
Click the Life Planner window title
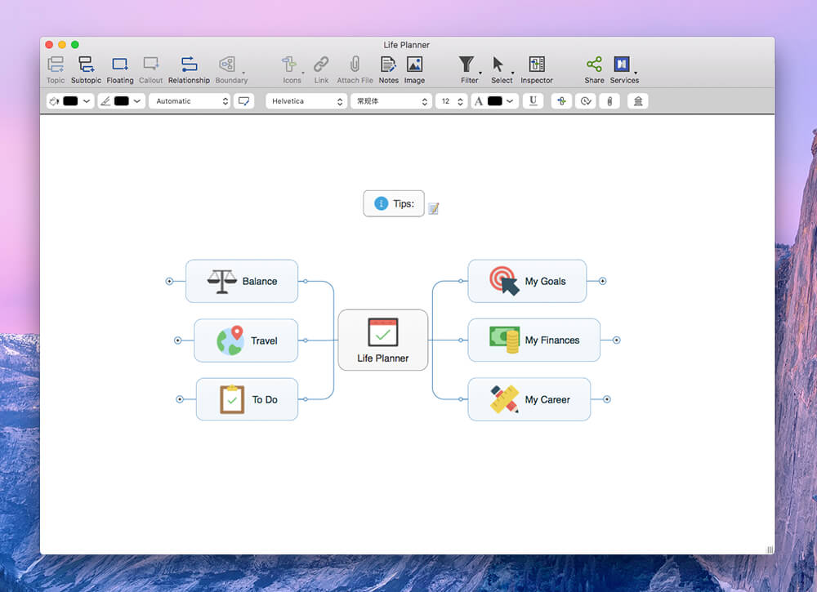pyautogui.click(x=406, y=45)
